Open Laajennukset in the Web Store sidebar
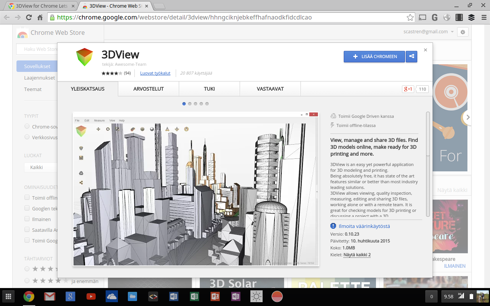Image resolution: width=490 pixels, height=306 pixels. pyautogui.click(x=40, y=78)
